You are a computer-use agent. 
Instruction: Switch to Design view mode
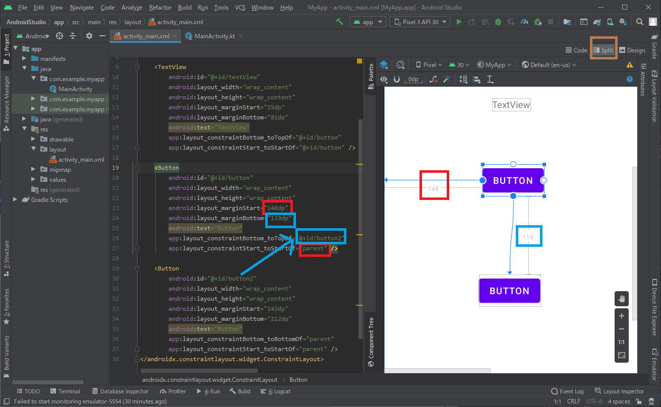pyautogui.click(x=632, y=50)
